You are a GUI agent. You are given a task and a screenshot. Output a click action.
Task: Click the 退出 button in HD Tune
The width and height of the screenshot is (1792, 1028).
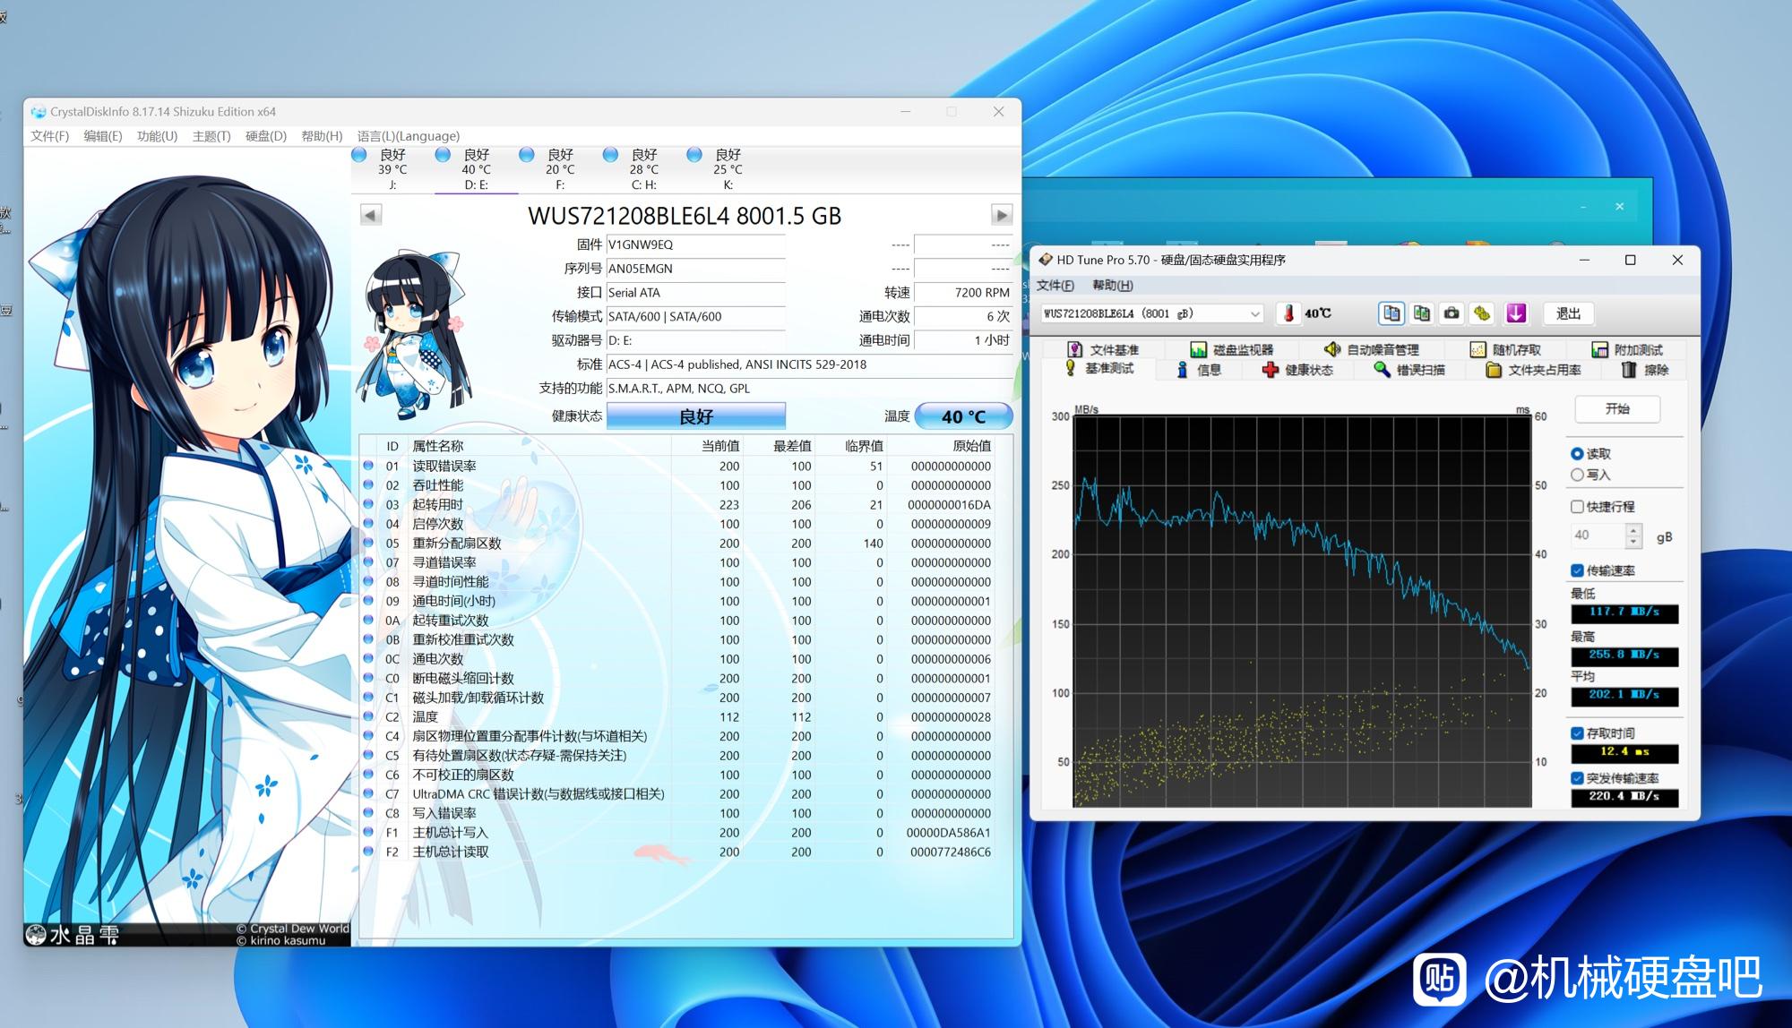click(x=1568, y=313)
